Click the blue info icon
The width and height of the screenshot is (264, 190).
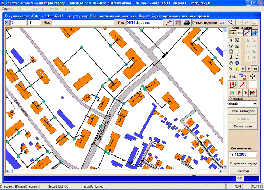pyautogui.click(x=237, y=63)
